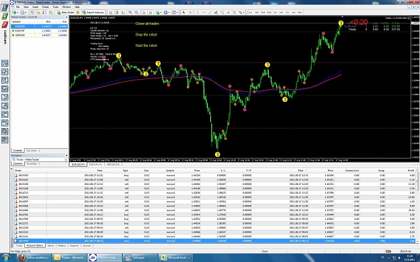Viewport: 420px width, 262px height.
Task: Toggle the chart shift icon
Action: pyautogui.click(x=151, y=13)
